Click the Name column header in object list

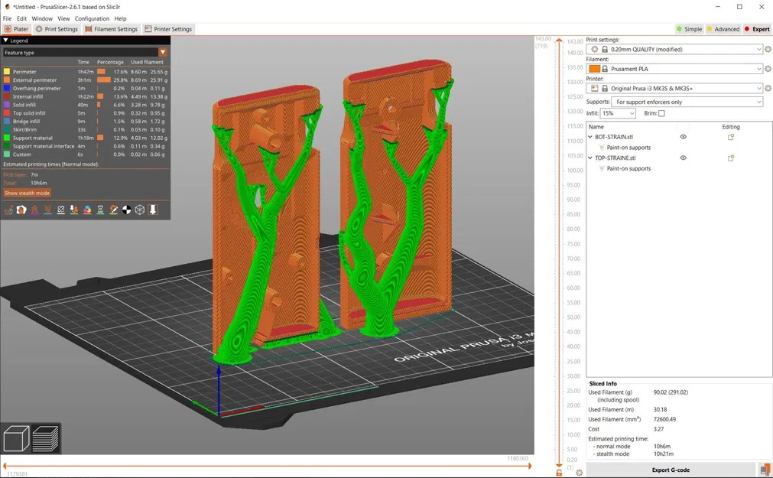pos(596,127)
